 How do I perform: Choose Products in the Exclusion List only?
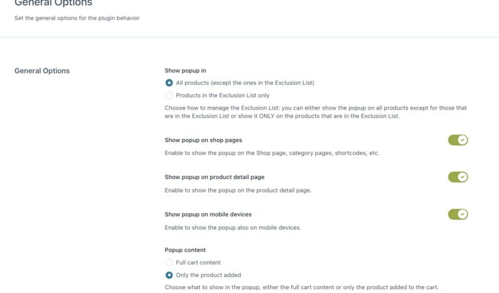169,95
